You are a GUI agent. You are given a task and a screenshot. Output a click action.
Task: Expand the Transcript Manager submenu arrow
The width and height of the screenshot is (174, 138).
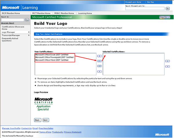(x=29, y=35)
